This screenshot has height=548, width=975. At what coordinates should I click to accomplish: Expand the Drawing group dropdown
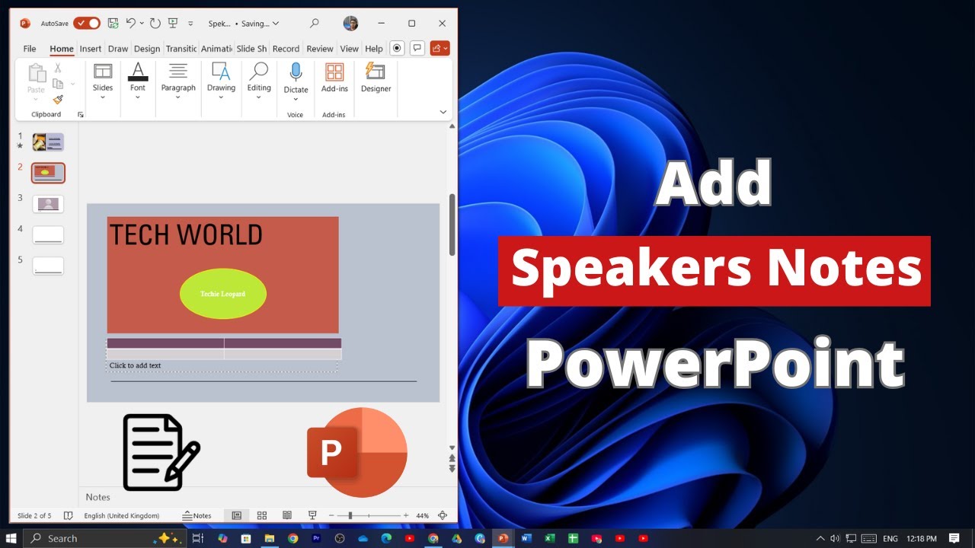coord(221,97)
